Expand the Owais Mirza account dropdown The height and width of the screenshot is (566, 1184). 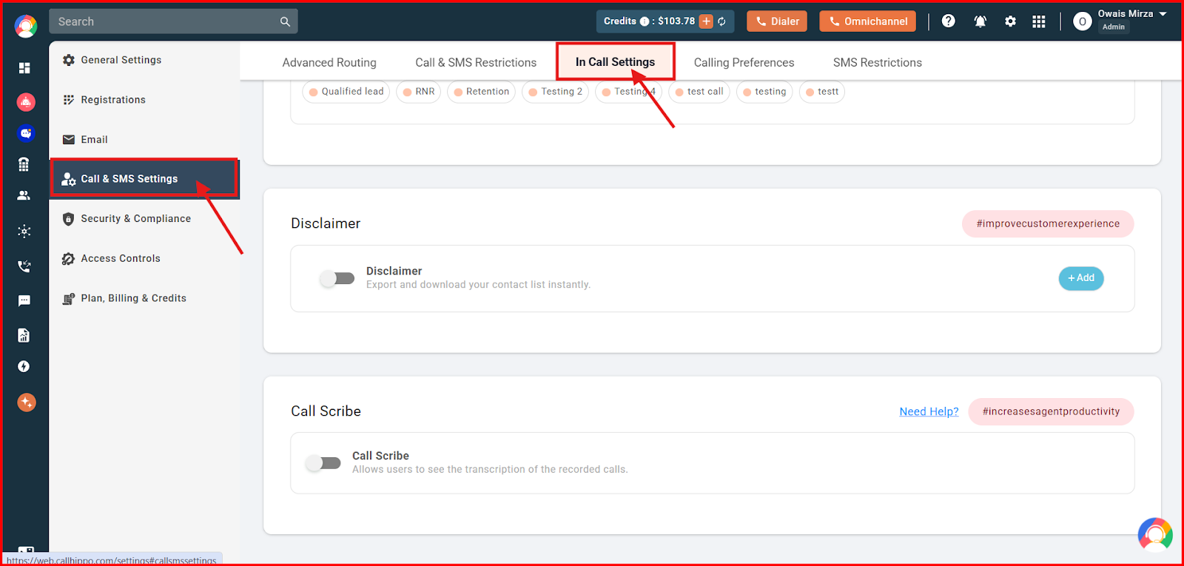(x=1163, y=14)
